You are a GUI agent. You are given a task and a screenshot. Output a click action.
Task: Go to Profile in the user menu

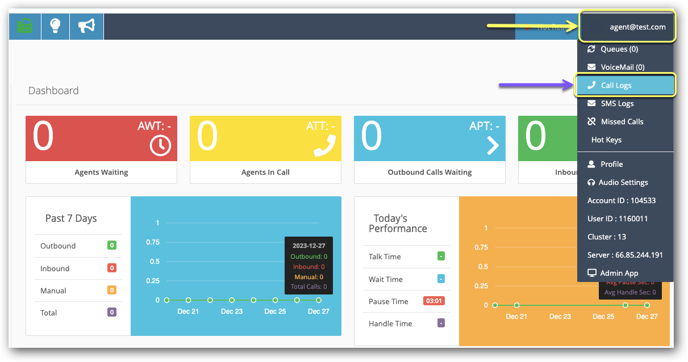point(612,164)
